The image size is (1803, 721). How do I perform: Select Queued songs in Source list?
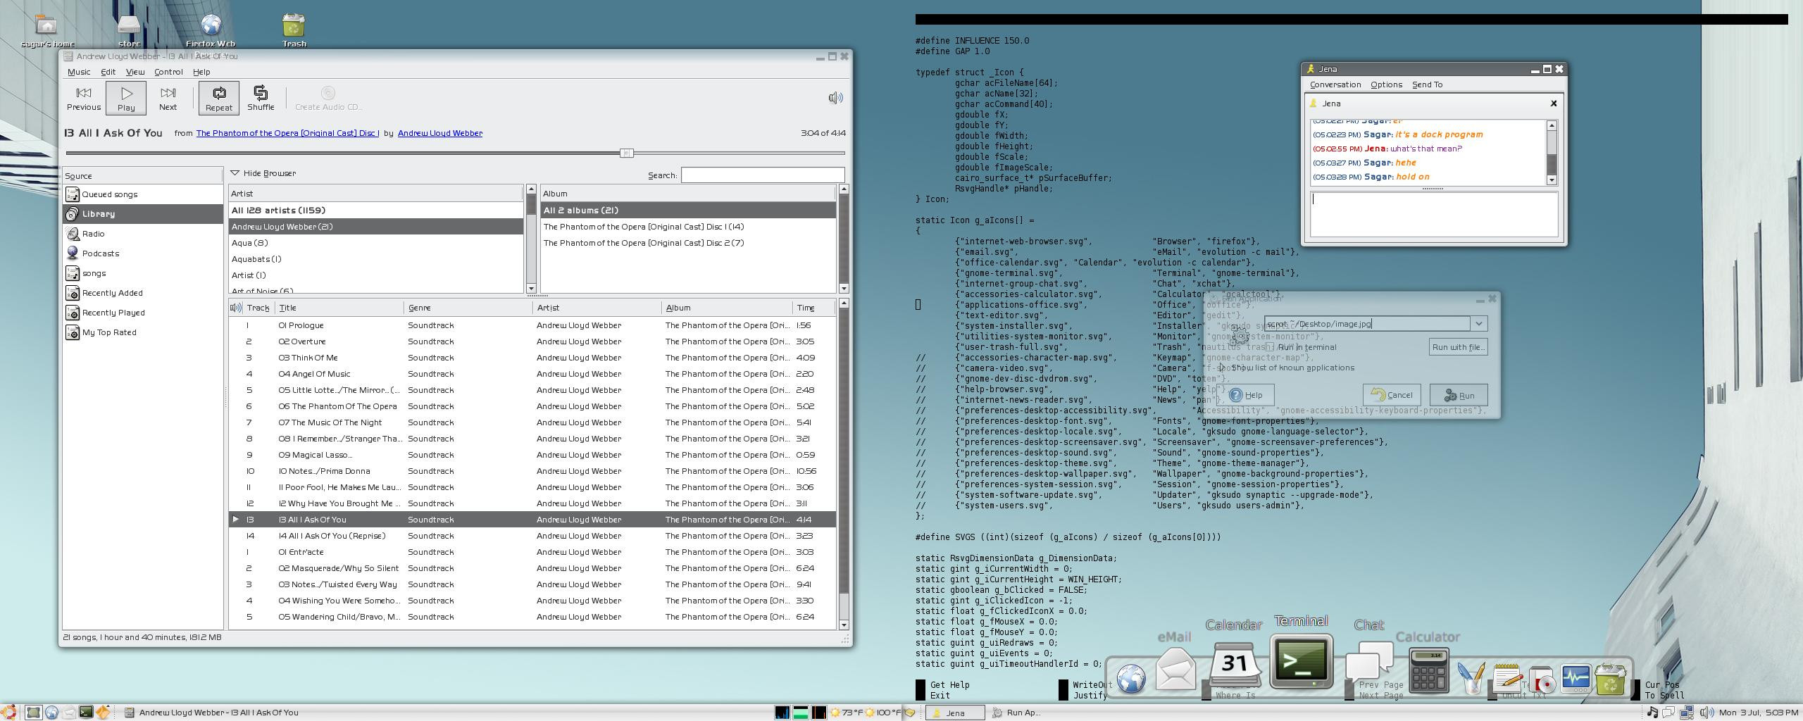[143, 194]
